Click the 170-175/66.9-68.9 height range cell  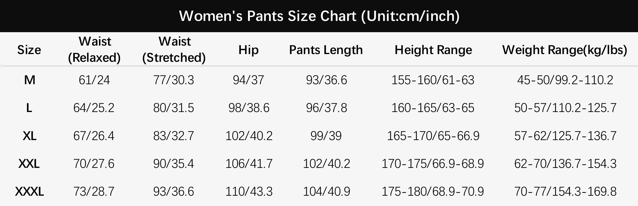click(433, 164)
